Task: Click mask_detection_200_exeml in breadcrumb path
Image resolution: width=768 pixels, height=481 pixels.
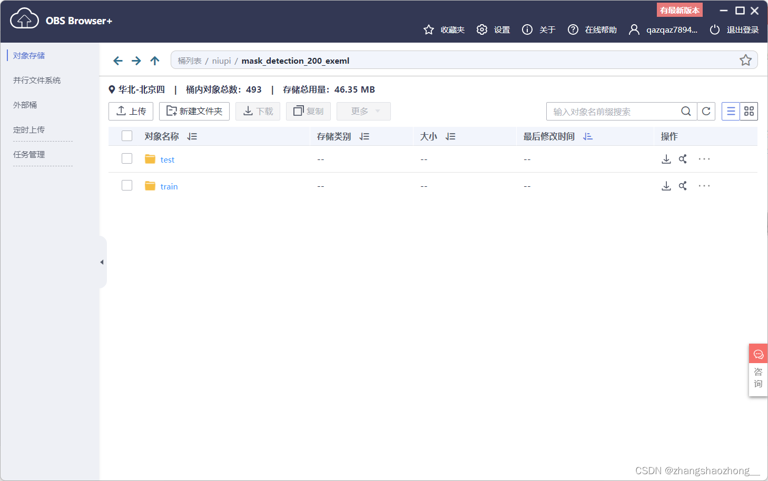Action: point(296,61)
